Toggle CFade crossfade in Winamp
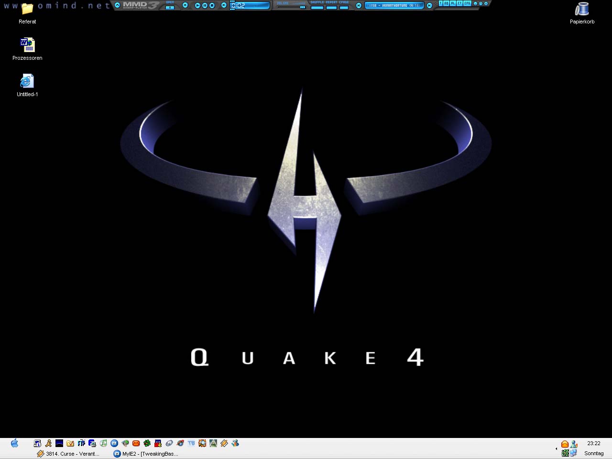This screenshot has width=612, height=459. coord(344,7)
